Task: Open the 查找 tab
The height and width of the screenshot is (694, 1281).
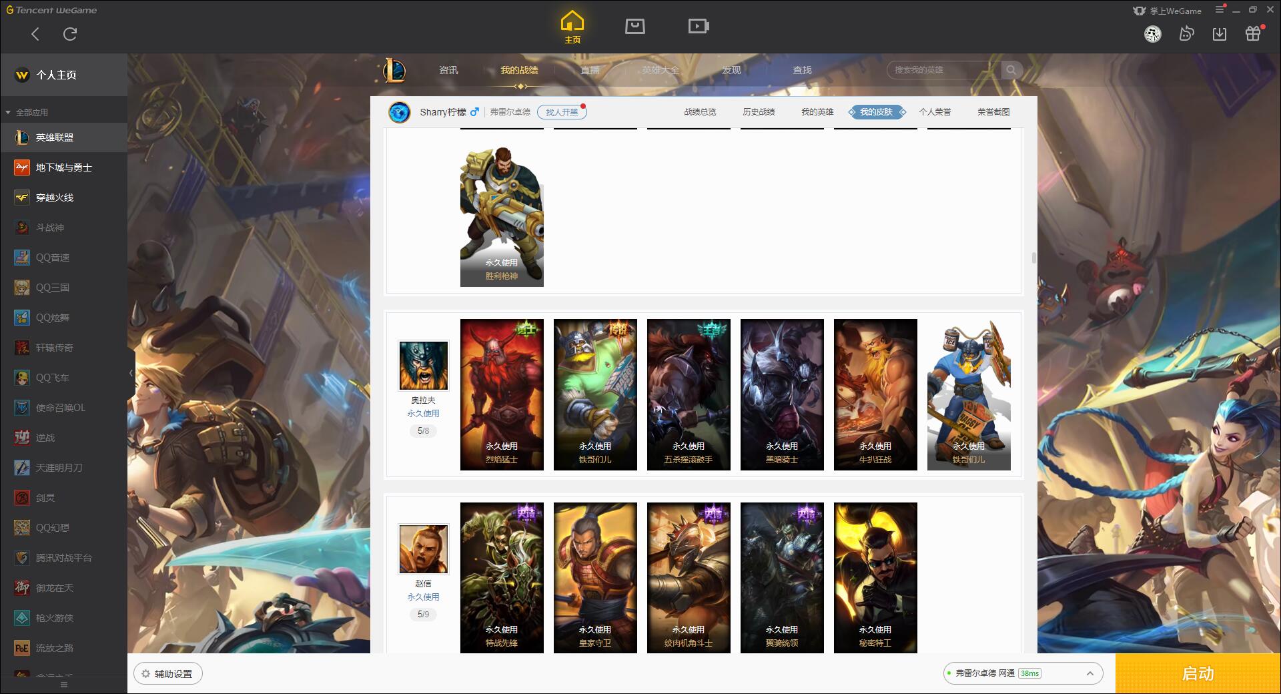Action: pyautogui.click(x=802, y=70)
